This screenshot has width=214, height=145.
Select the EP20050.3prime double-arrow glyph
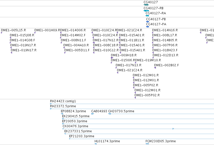63,124
